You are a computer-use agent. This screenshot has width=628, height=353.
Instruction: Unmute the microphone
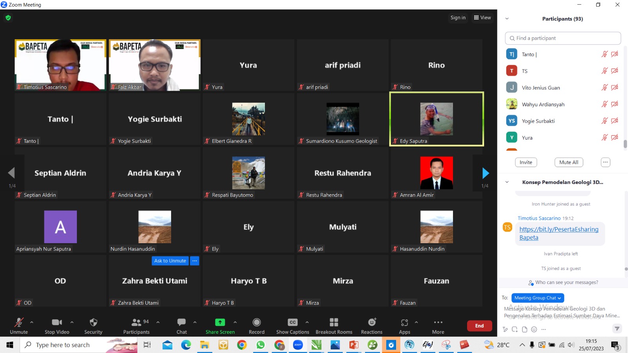click(x=18, y=322)
